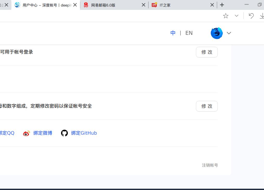Open the bookmark star dropdown arrow

coord(236,16)
